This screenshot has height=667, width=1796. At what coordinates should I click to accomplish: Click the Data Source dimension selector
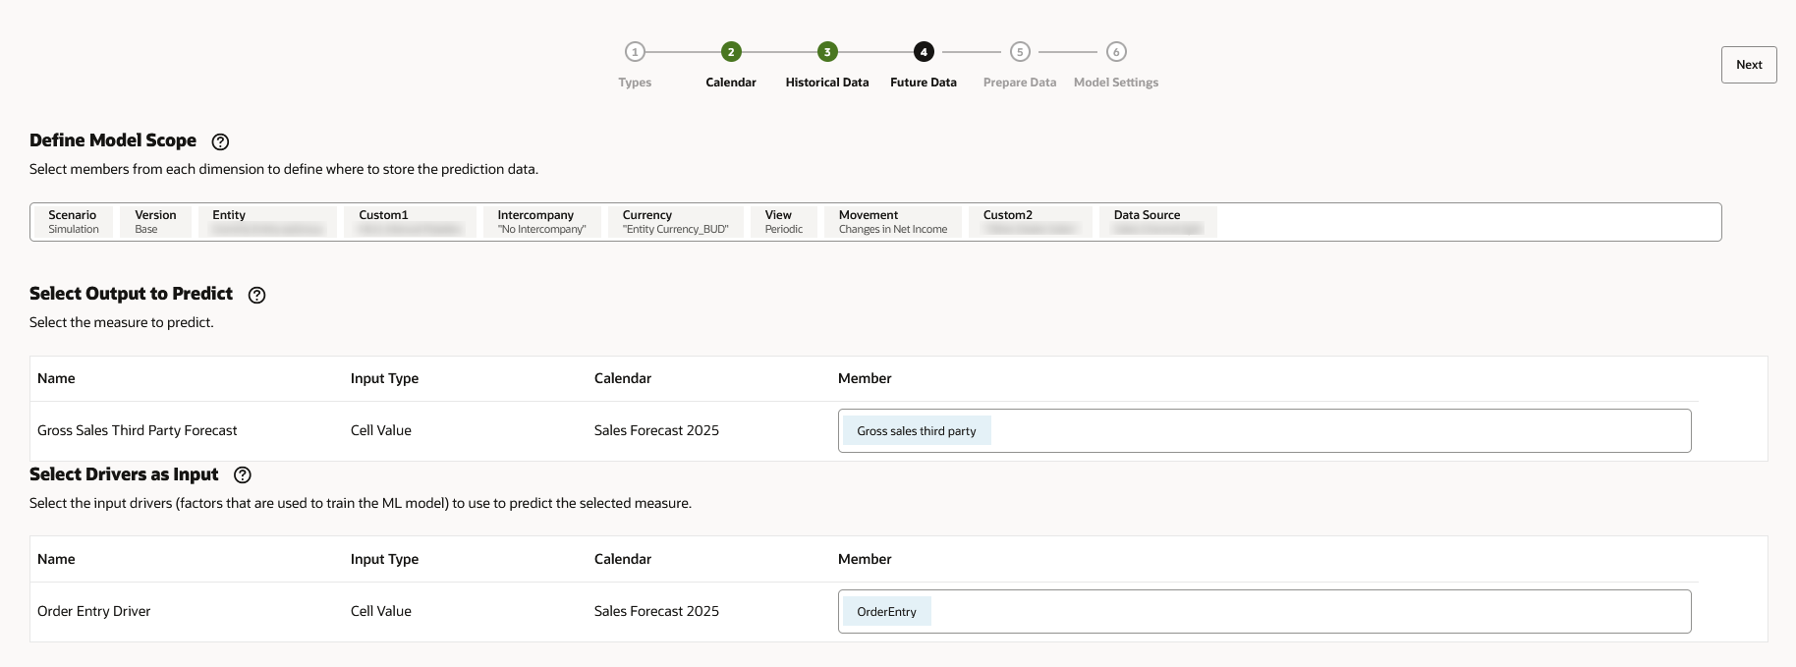coord(1157,222)
